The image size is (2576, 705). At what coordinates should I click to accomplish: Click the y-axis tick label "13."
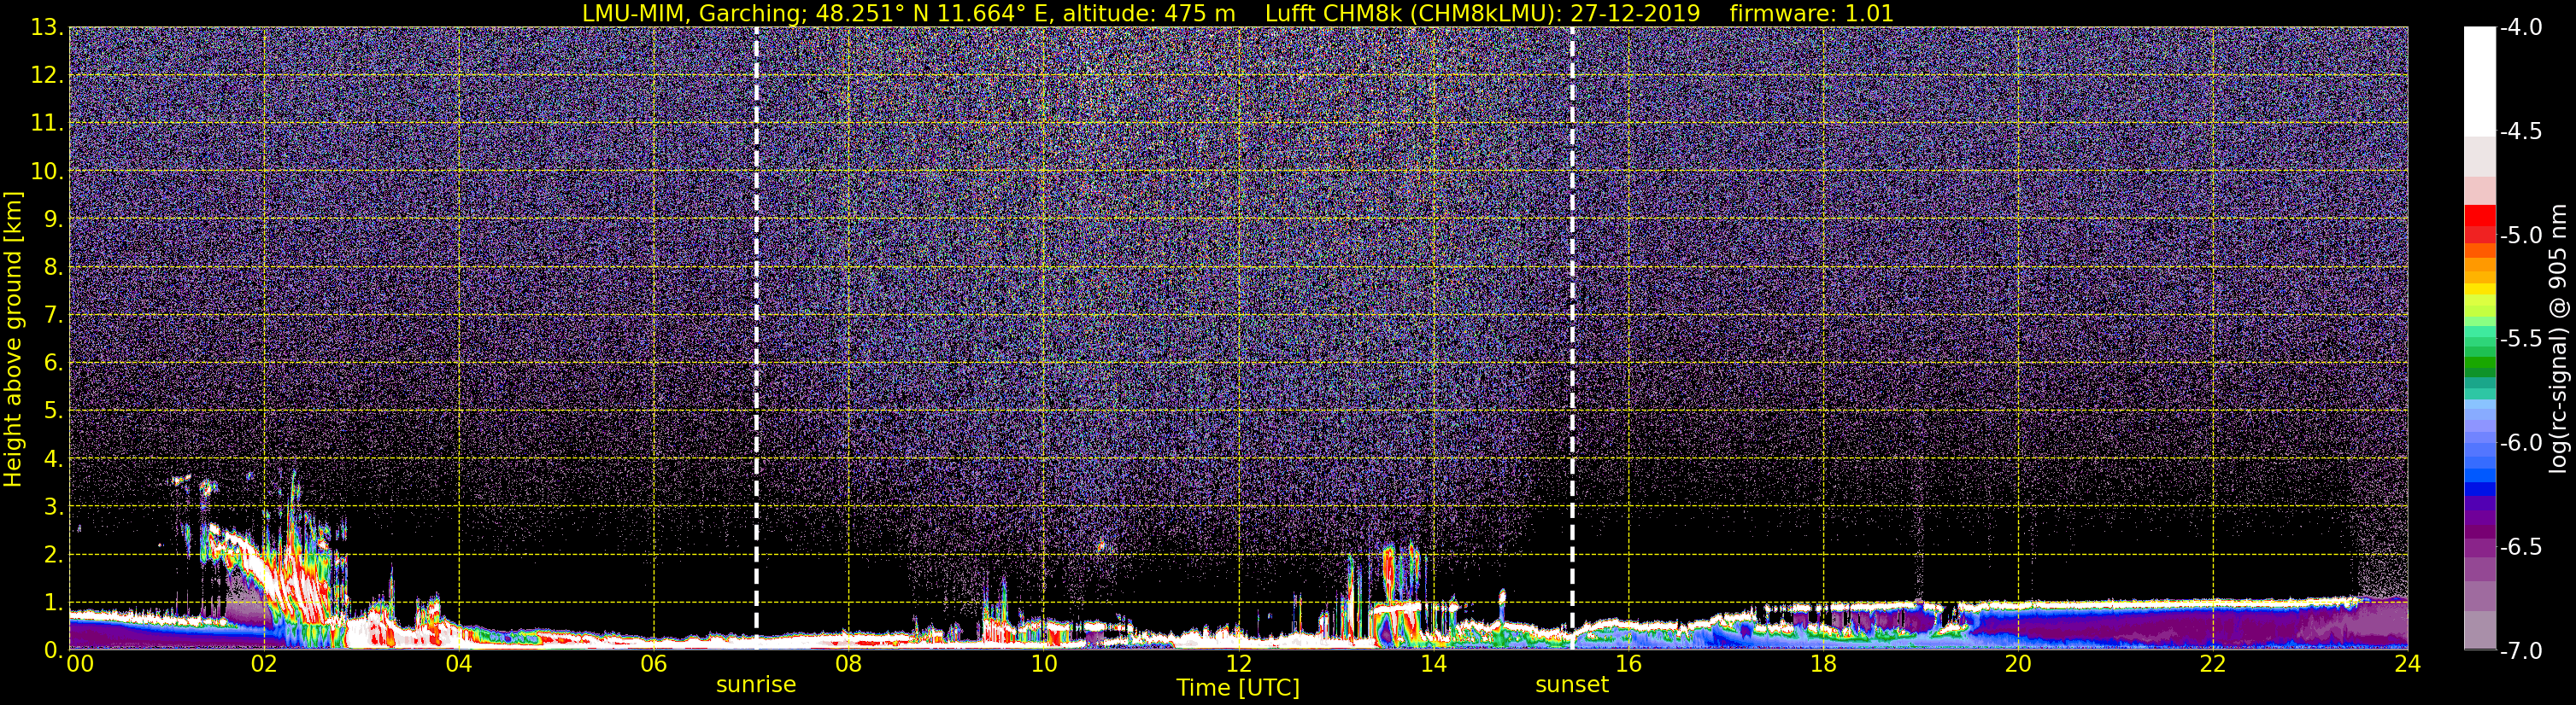pyautogui.click(x=47, y=28)
